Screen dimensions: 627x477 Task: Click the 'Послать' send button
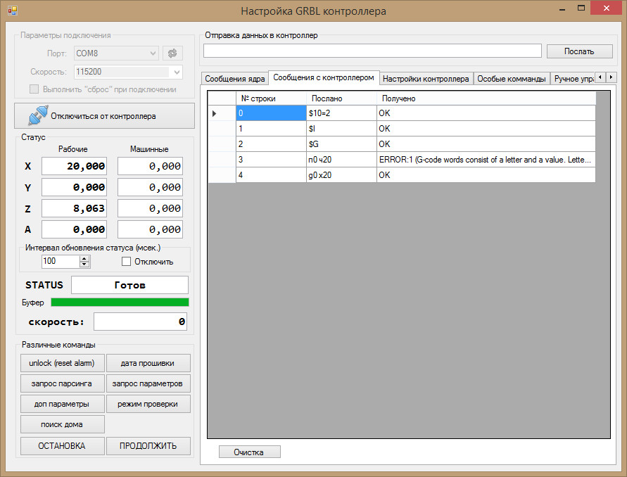(x=579, y=51)
